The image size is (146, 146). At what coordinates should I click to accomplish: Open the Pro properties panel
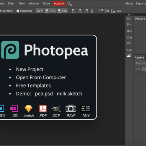[129, 25]
